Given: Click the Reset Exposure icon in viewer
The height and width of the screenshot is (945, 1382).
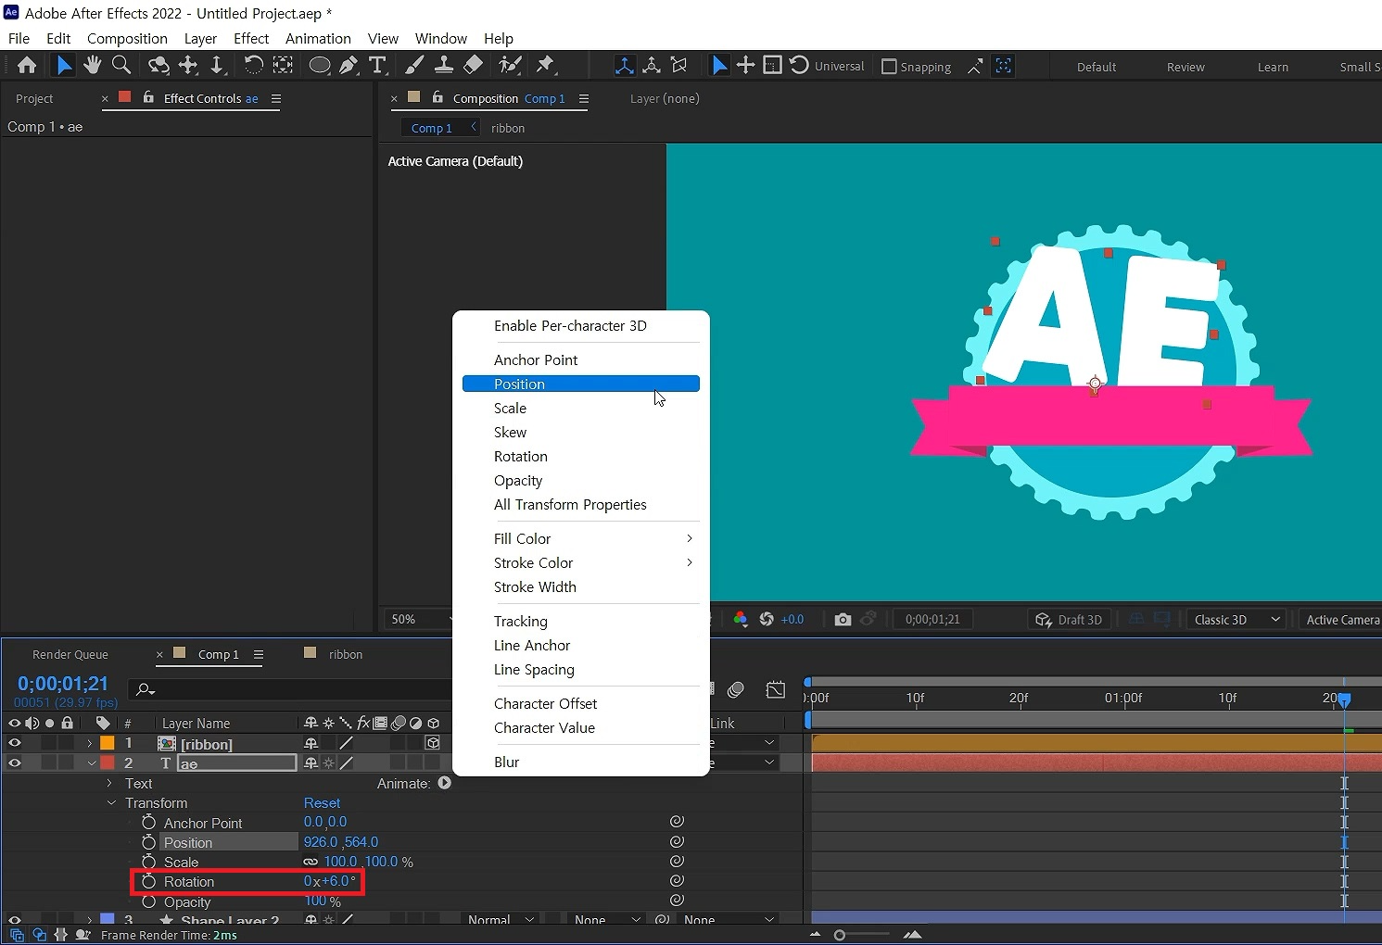Looking at the screenshot, I should pos(767,619).
